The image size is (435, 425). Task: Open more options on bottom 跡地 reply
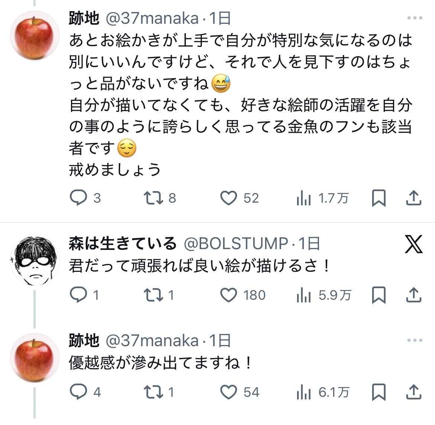(415, 340)
